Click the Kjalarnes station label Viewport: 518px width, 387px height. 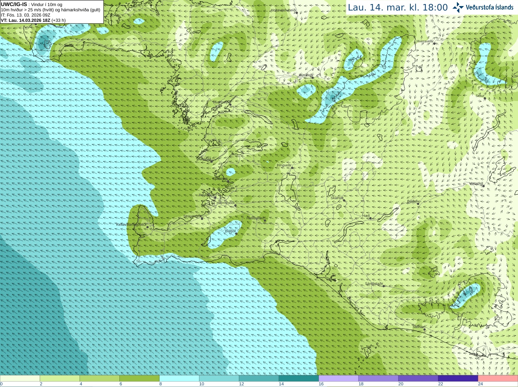pos(220,179)
